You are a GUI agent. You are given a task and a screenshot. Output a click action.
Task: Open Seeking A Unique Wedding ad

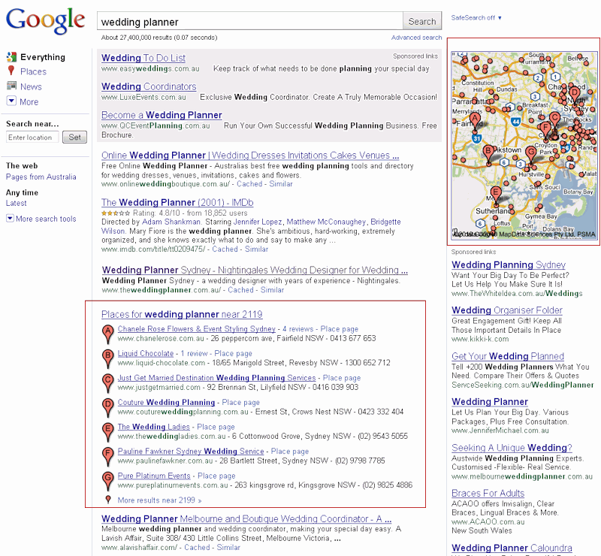(x=512, y=448)
